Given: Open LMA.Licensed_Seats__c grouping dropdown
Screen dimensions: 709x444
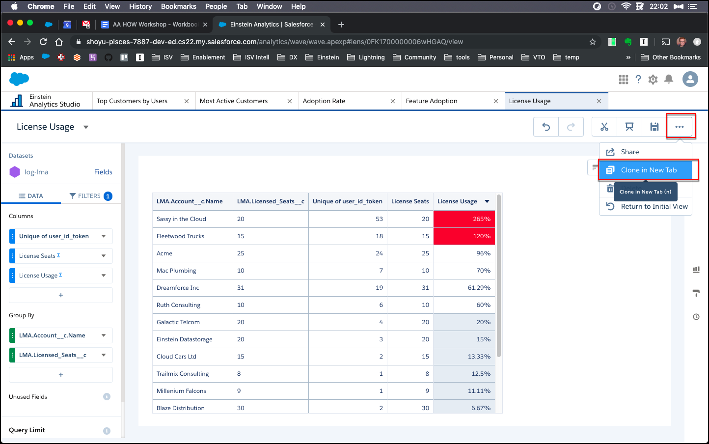Looking at the screenshot, I should click(104, 355).
